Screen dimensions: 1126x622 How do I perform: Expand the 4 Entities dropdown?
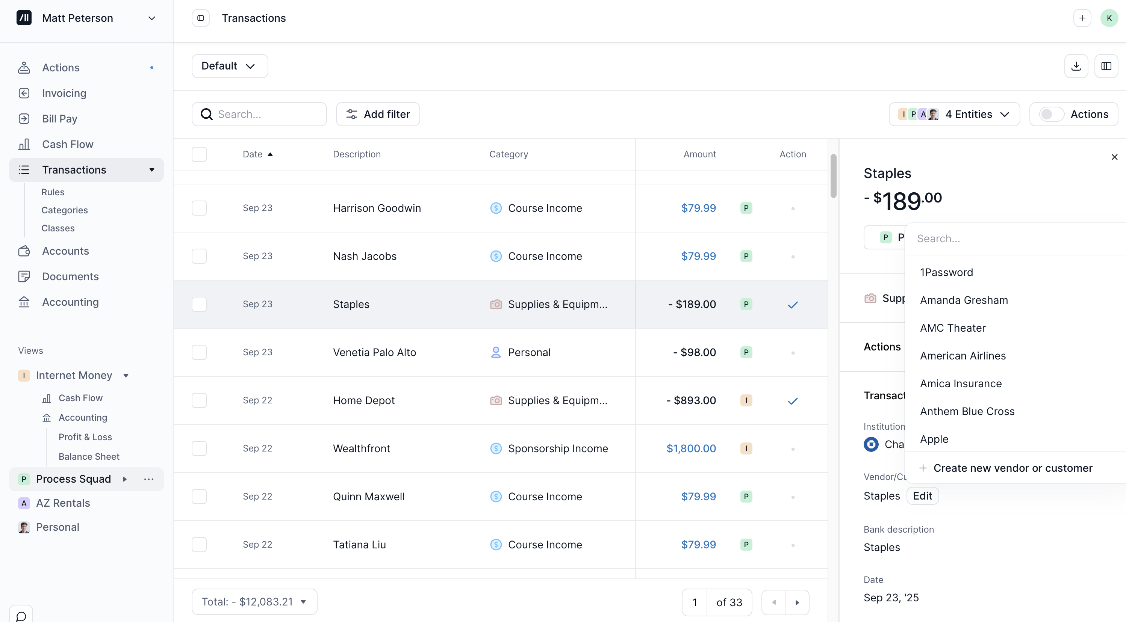tap(954, 115)
